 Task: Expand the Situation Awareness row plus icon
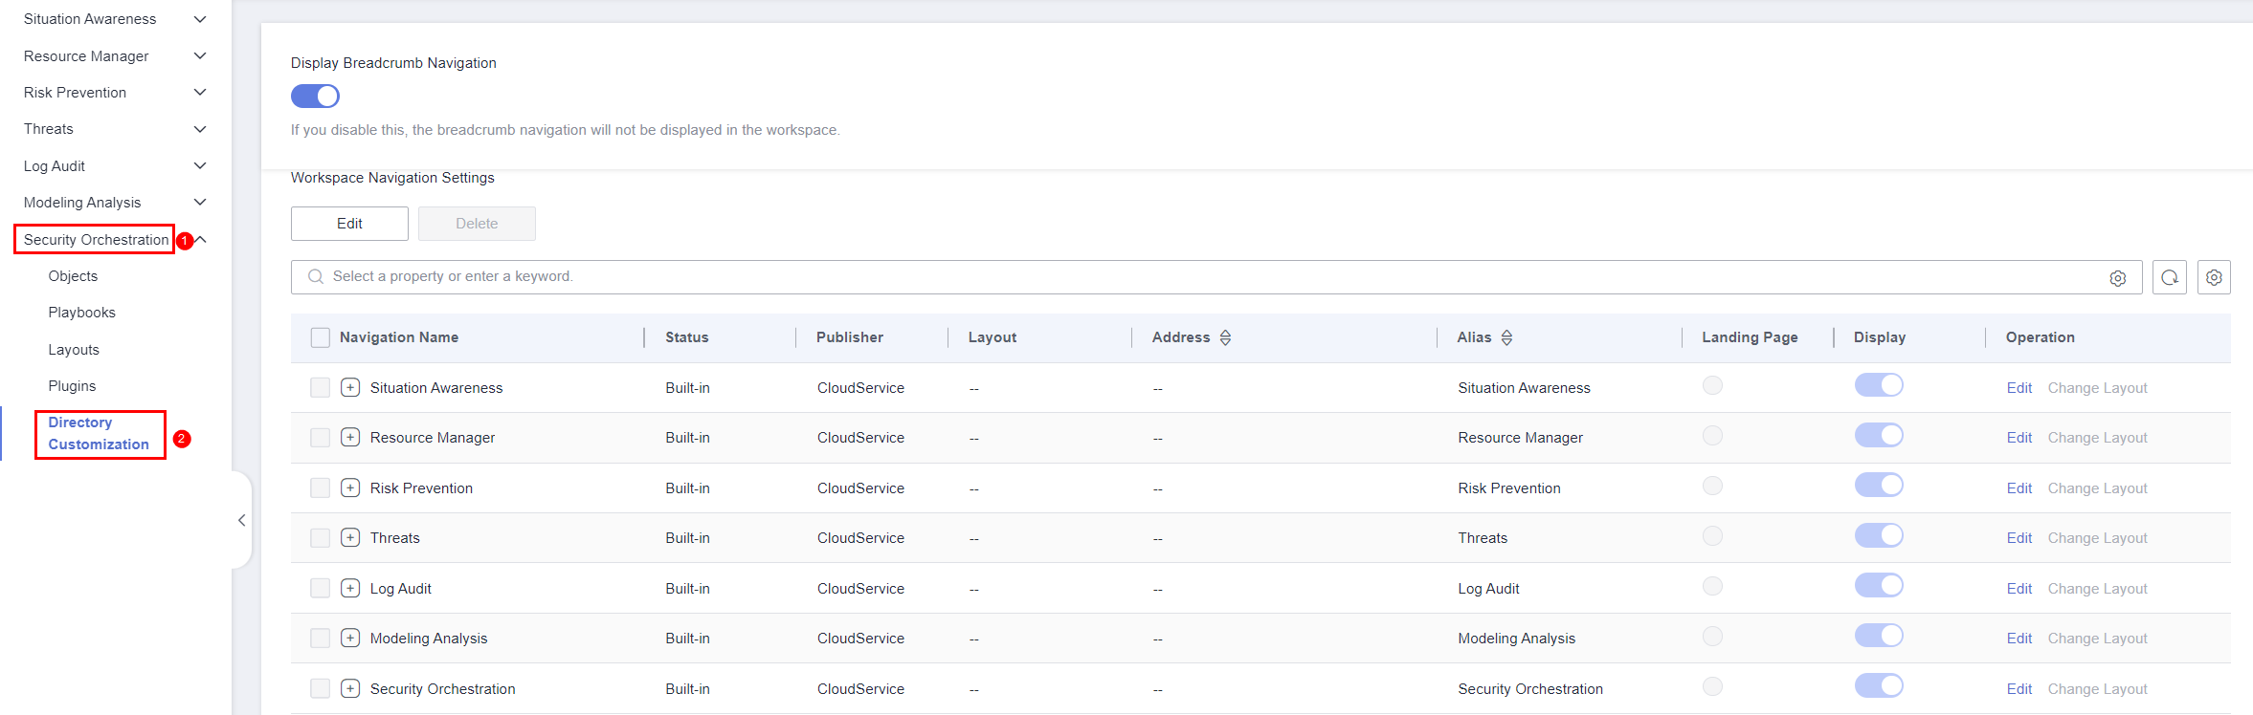click(x=350, y=387)
